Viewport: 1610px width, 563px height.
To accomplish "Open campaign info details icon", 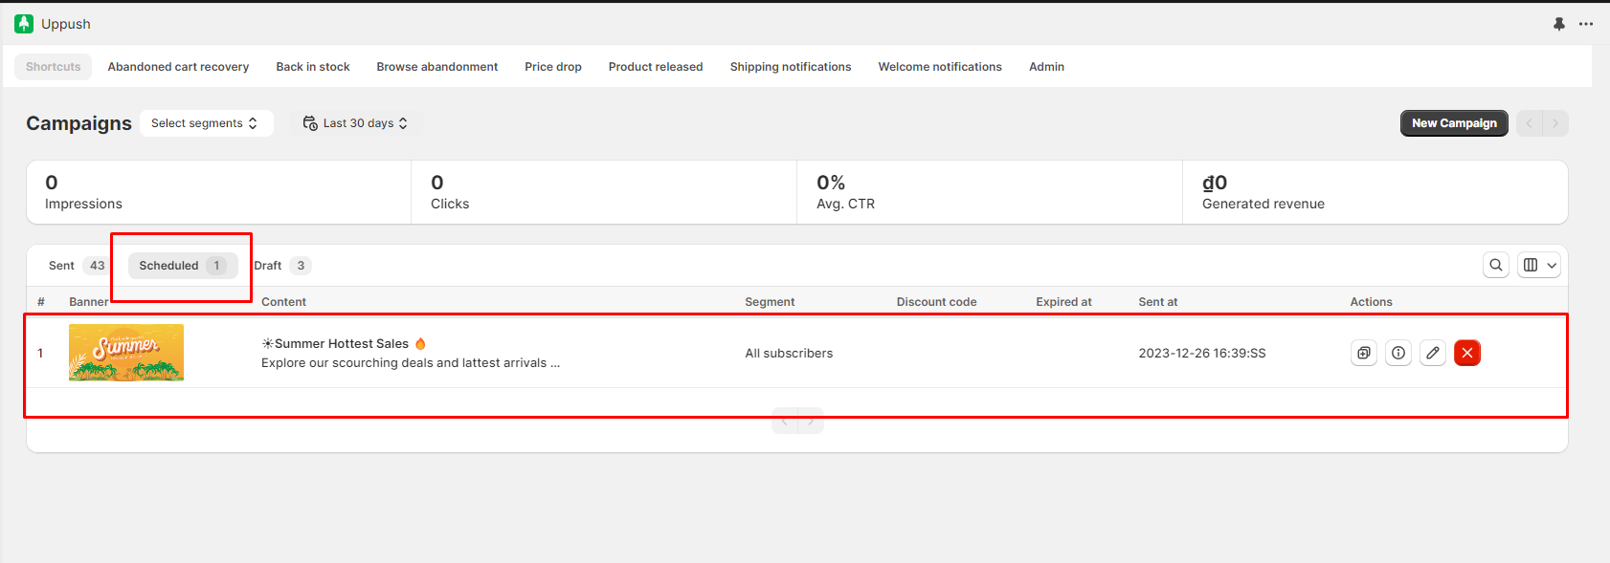I will (1398, 353).
